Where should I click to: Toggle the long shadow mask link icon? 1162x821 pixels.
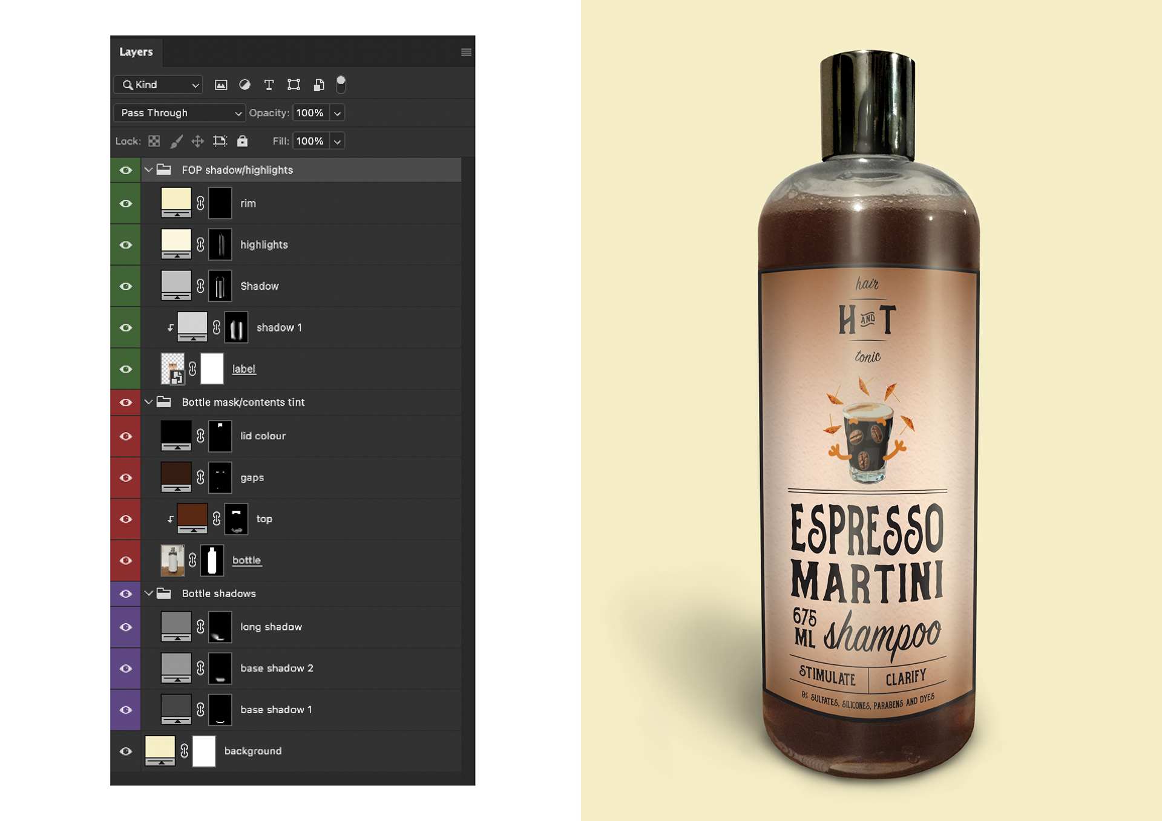200,627
